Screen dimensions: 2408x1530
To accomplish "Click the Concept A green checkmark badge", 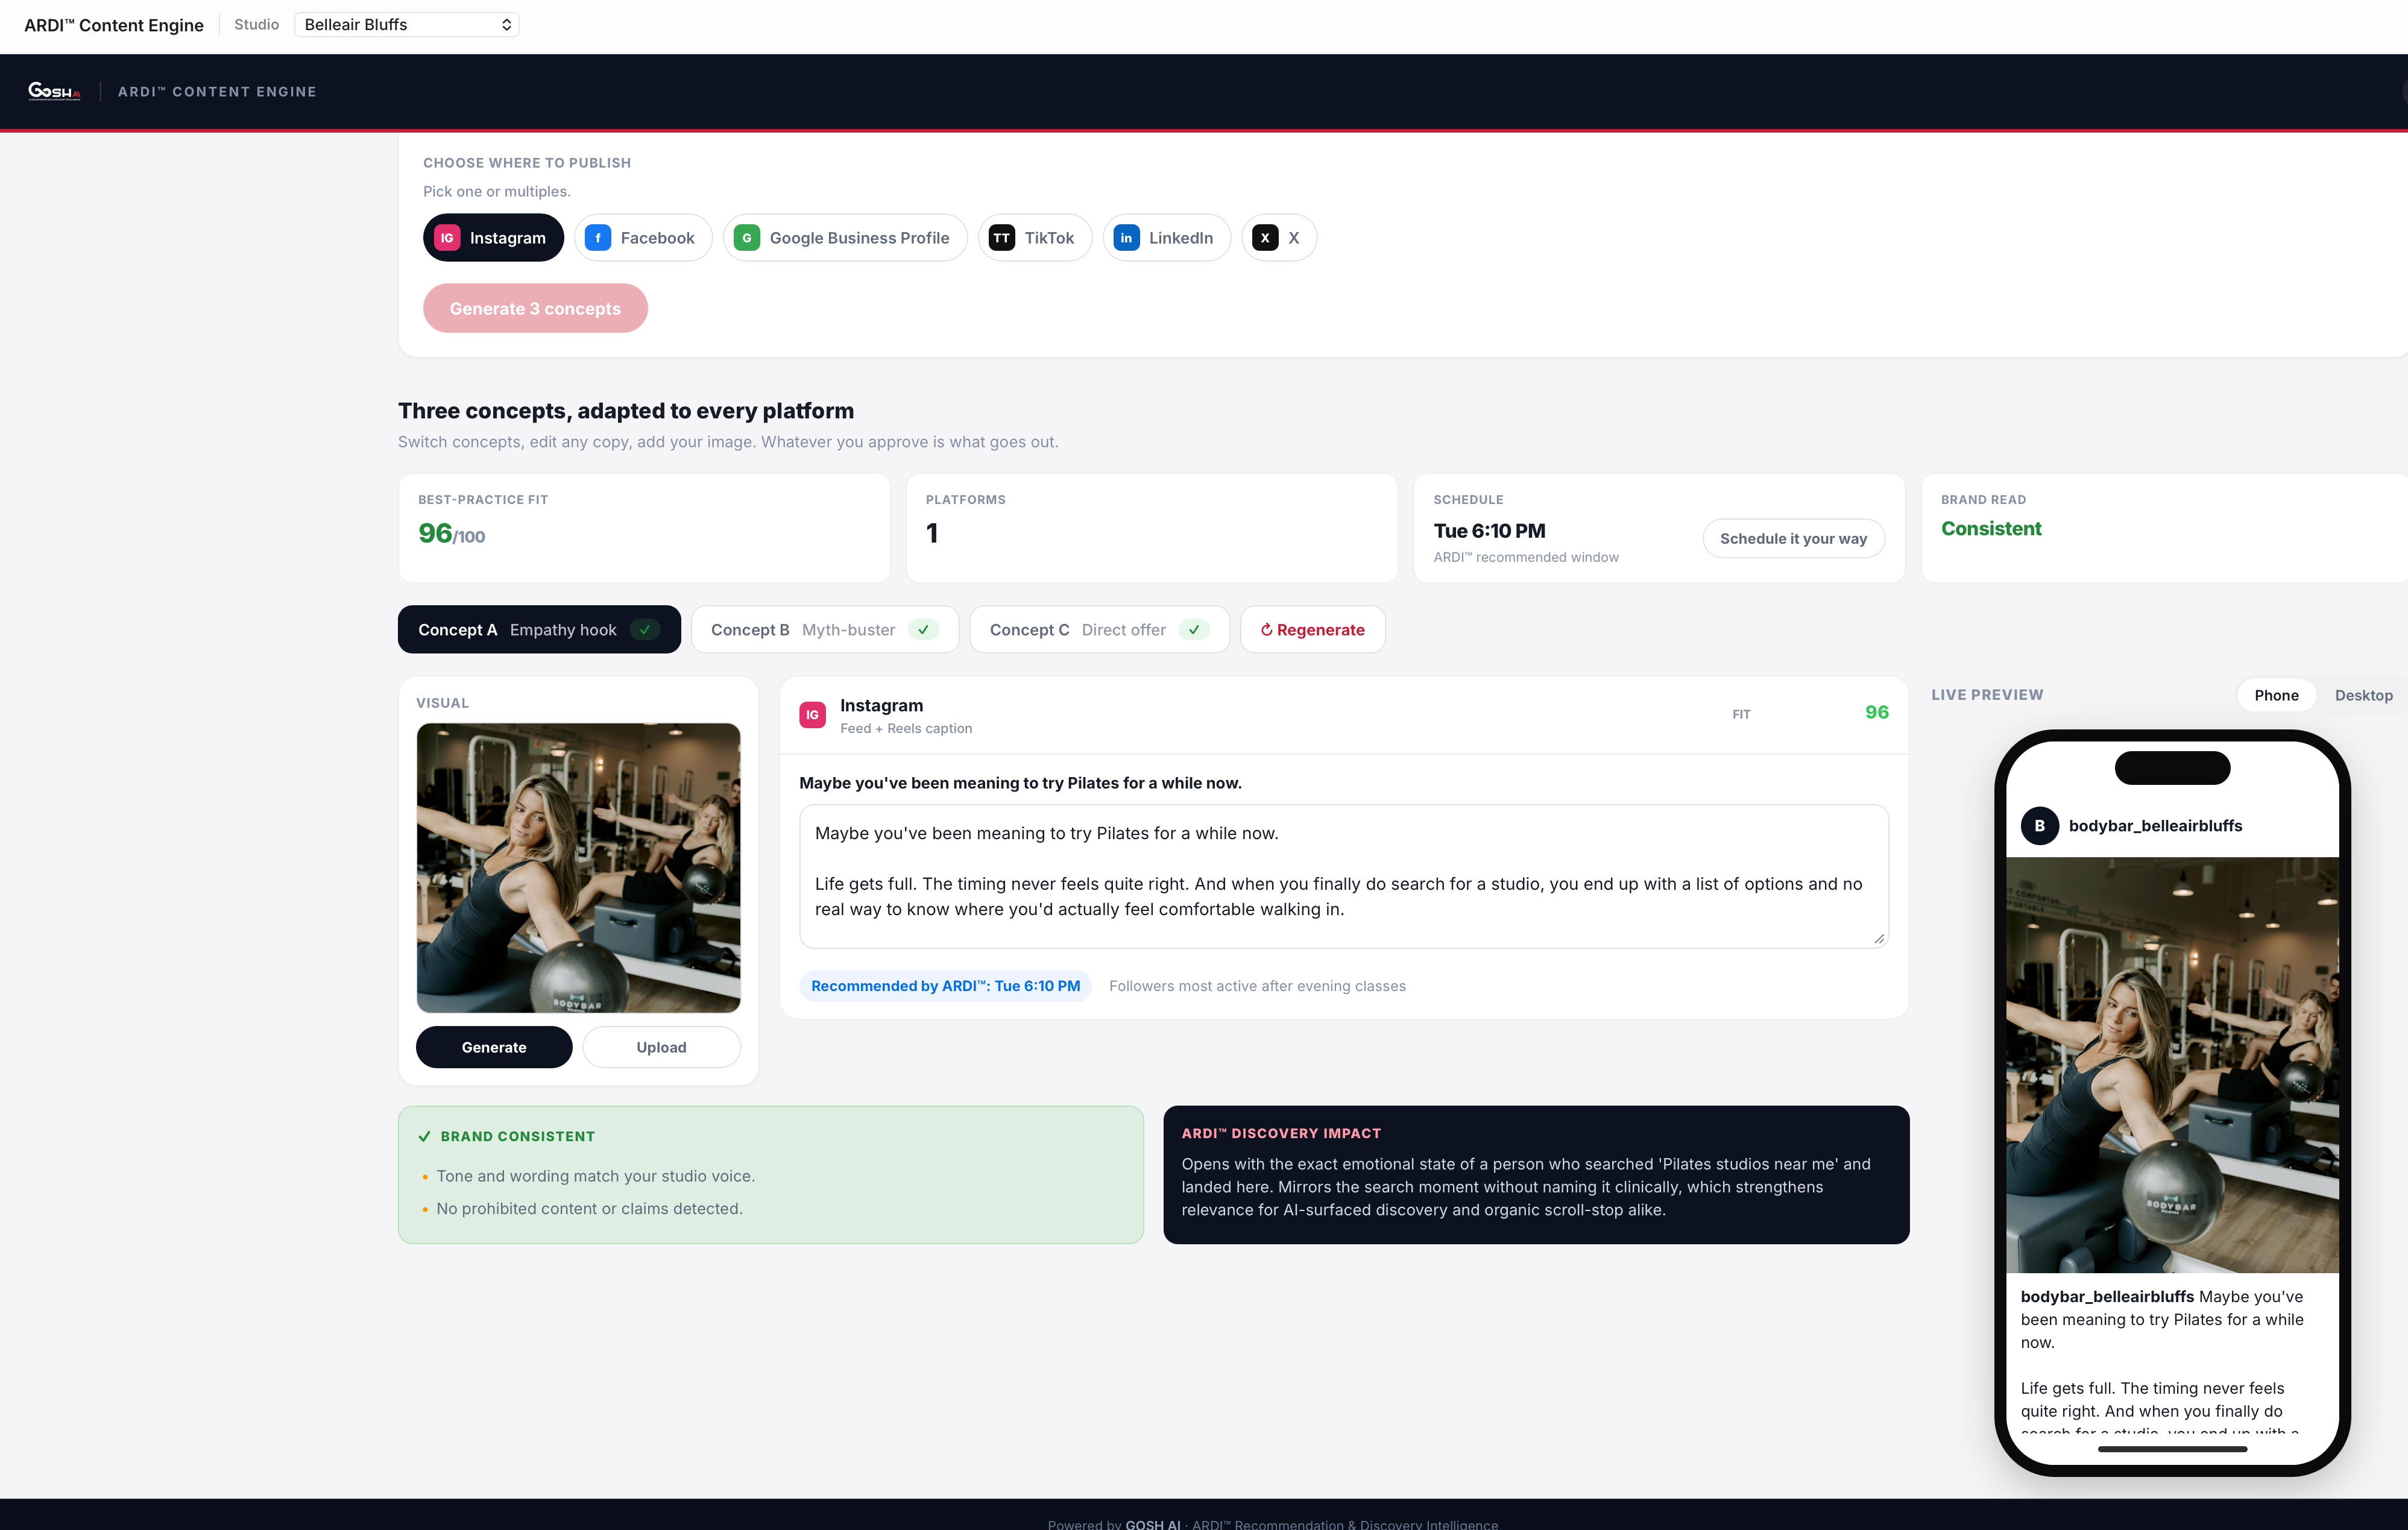I will pyautogui.click(x=645, y=629).
